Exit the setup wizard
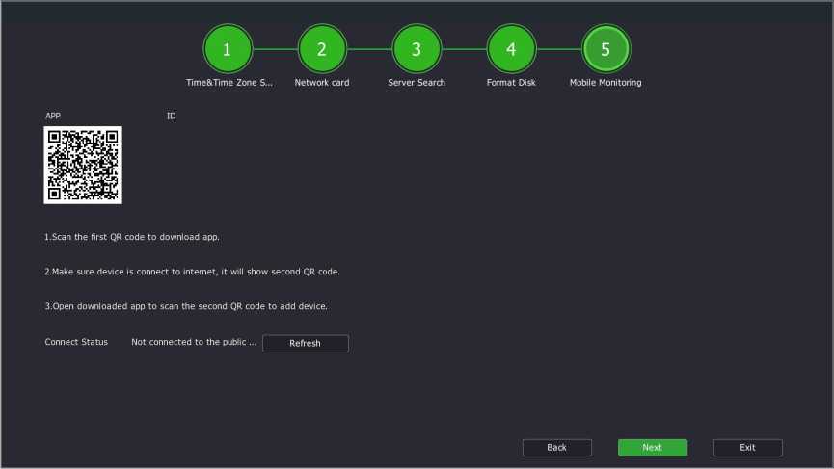The image size is (834, 469). point(747,447)
